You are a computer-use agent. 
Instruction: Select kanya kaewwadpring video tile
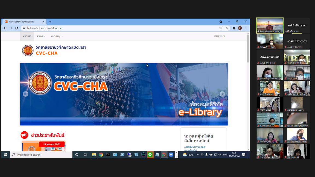[x=270, y=25]
